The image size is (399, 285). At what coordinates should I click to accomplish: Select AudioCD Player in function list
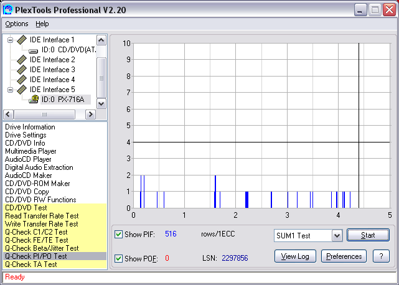[x=28, y=159]
